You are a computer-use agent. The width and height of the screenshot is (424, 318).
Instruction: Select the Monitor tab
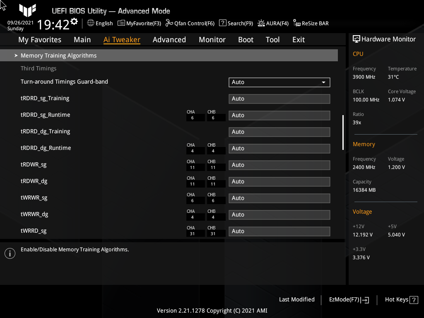212,39
